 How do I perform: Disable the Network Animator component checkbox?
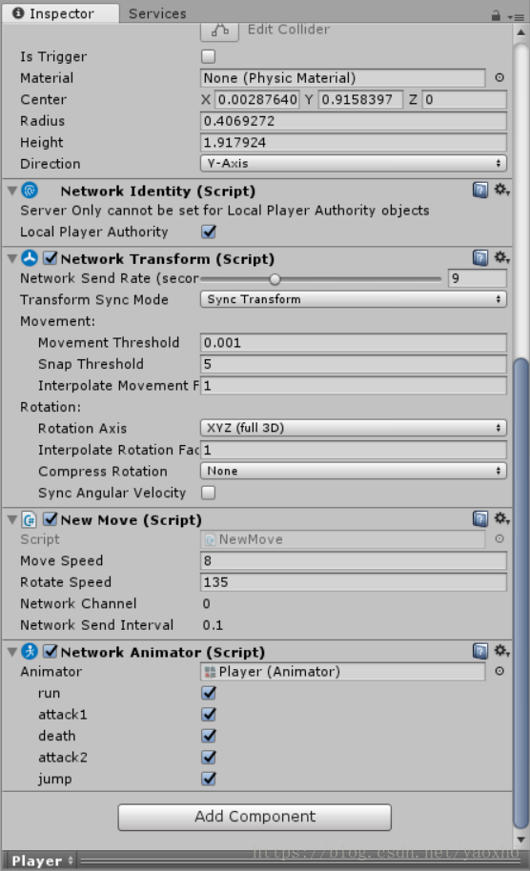pos(51,651)
